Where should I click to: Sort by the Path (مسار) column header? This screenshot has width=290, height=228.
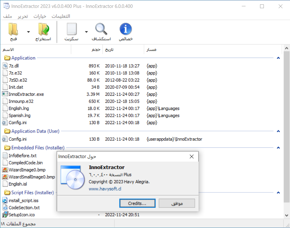coord(213,49)
